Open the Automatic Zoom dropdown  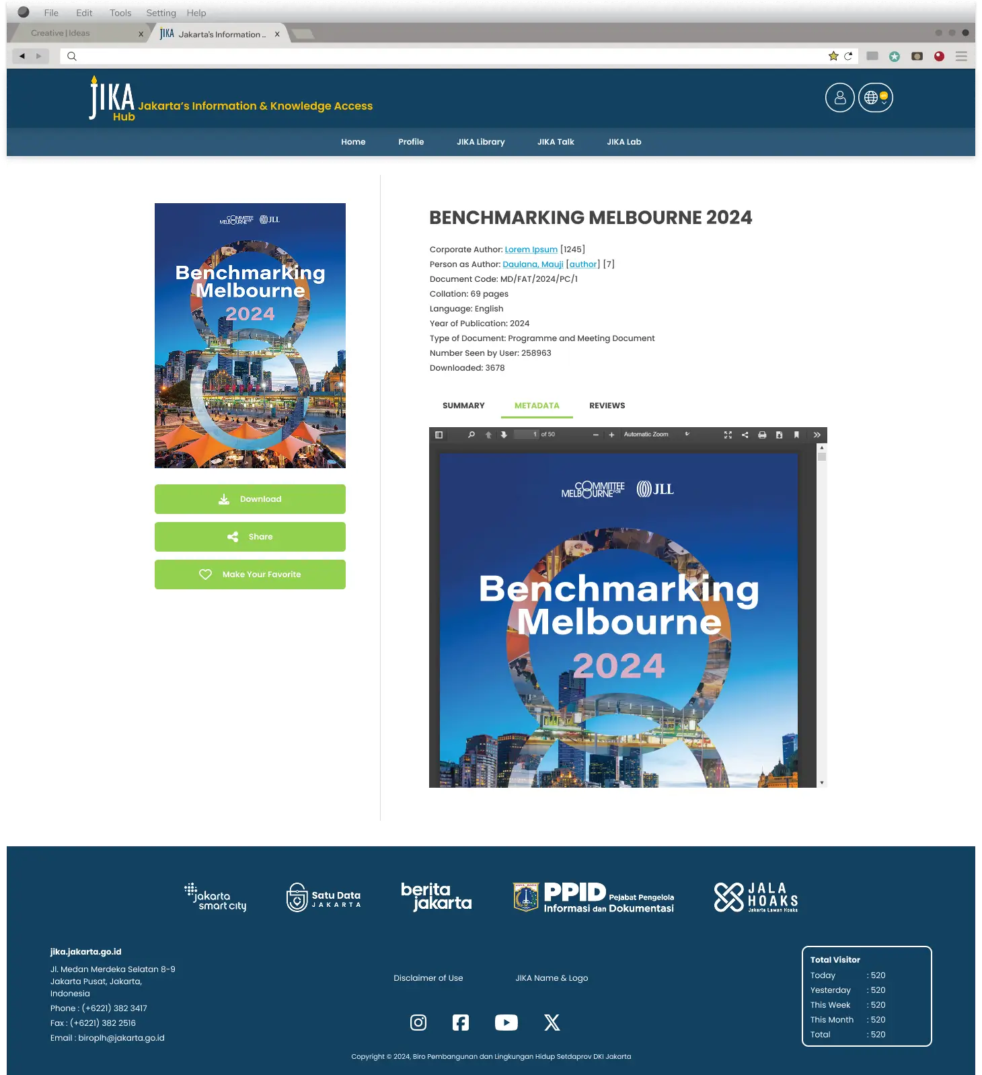point(656,435)
